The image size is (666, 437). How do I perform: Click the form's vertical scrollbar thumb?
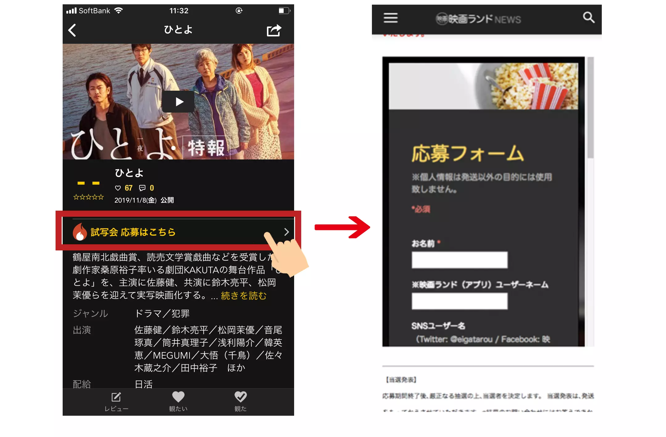(x=590, y=108)
